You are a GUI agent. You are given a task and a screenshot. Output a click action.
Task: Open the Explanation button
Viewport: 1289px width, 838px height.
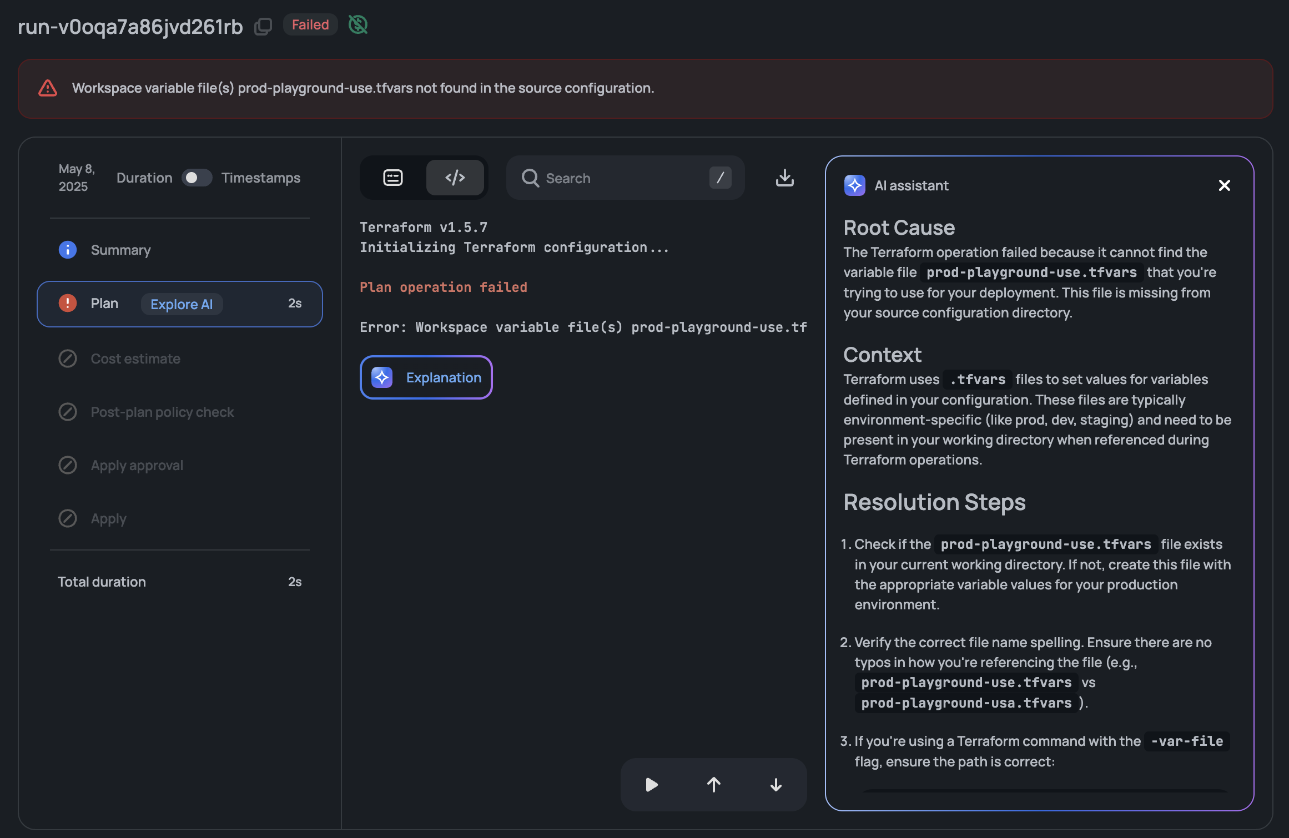tap(426, 377)
